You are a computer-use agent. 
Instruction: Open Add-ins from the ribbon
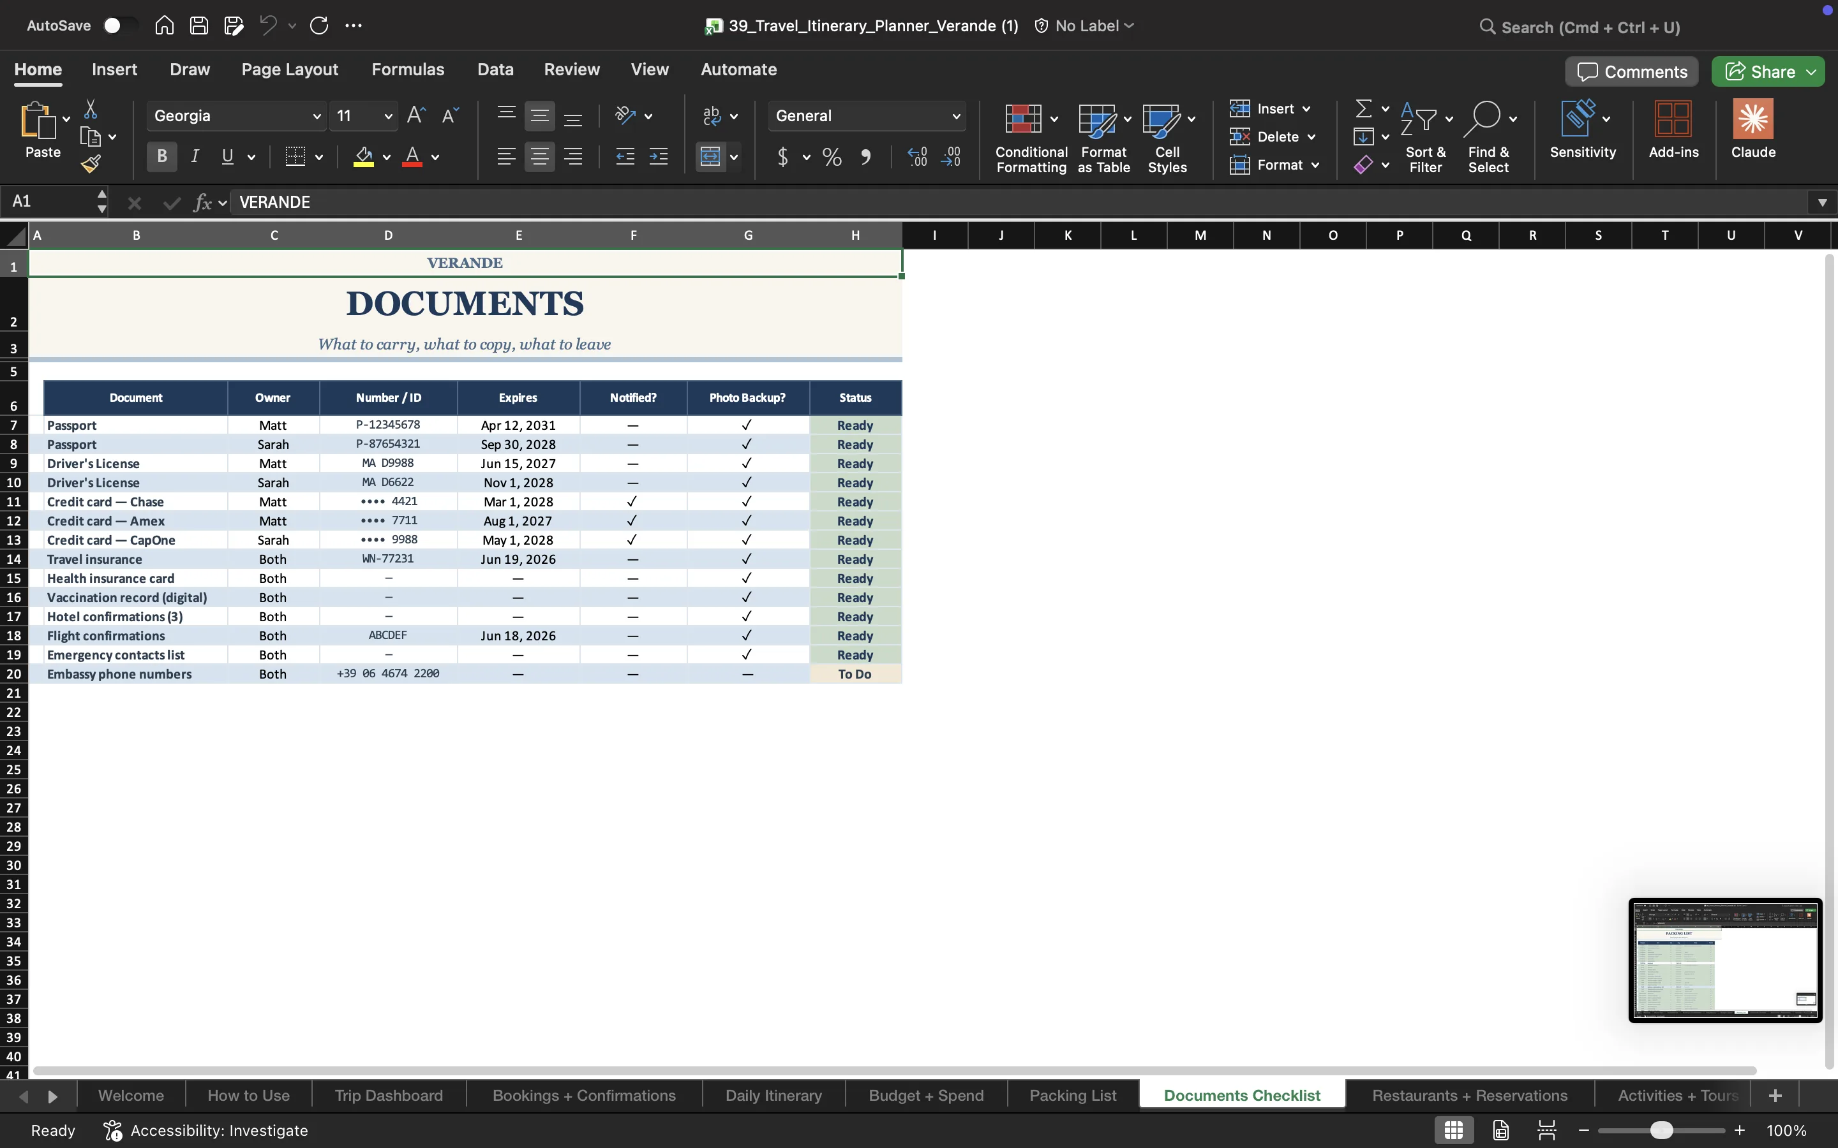click(1673, 129)
